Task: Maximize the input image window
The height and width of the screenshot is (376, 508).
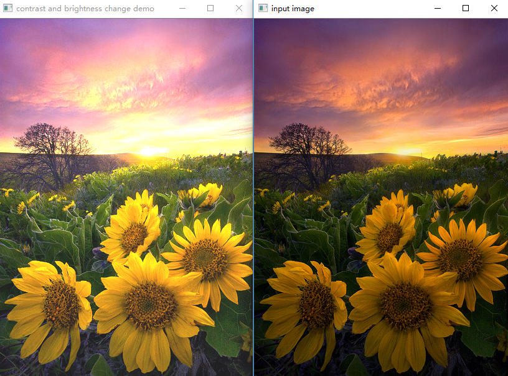Action: (x=466, y=8)
